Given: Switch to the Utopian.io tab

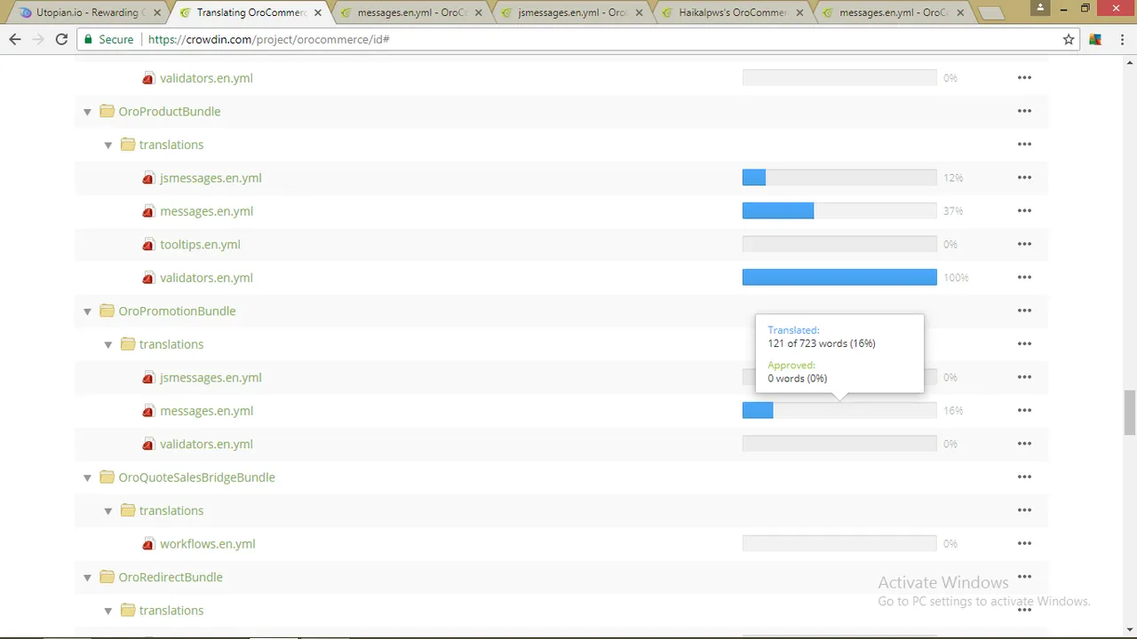Looking at the screenshot, I should pyautogui.click(x=86, y=12).
